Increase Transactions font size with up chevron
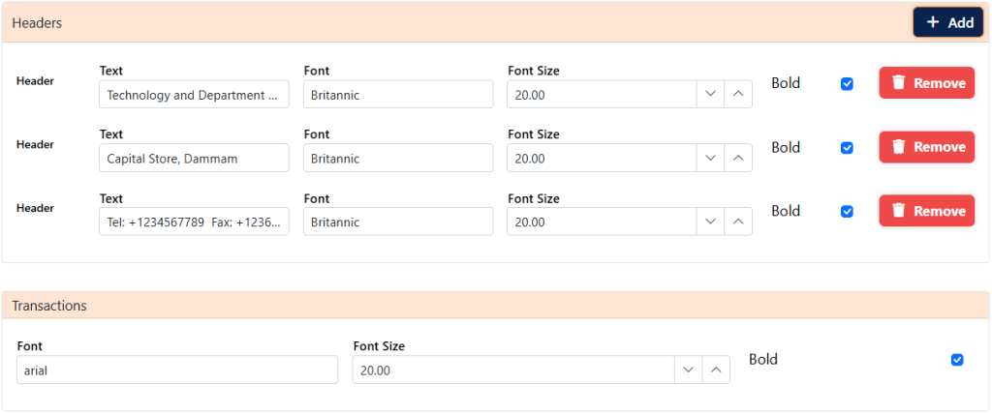Screen dimensions: 992x414 [716, 370]
